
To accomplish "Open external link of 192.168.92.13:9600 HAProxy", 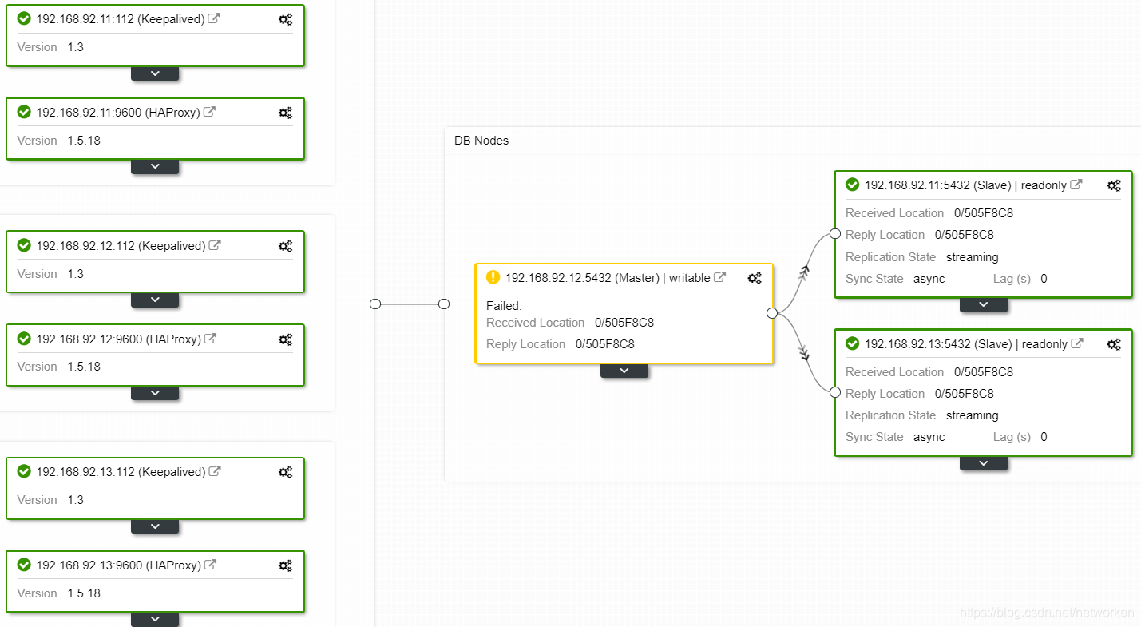I will (210, 565).
